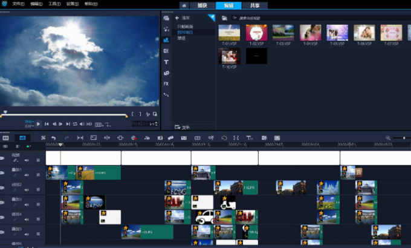Image resolution: width=411 pixels, height=248 pixels.
Task: Jump to the start with Home button
Action: 47,124
